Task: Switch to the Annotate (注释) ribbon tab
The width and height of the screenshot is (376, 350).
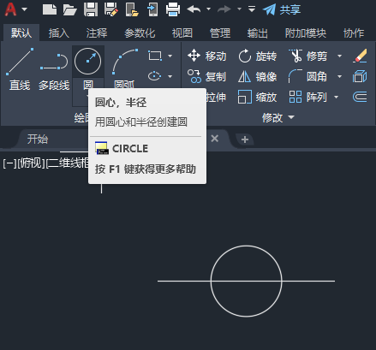Action: tap(97, 33)
